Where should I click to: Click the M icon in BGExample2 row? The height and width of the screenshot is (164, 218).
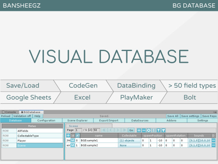tap(73, 145)
